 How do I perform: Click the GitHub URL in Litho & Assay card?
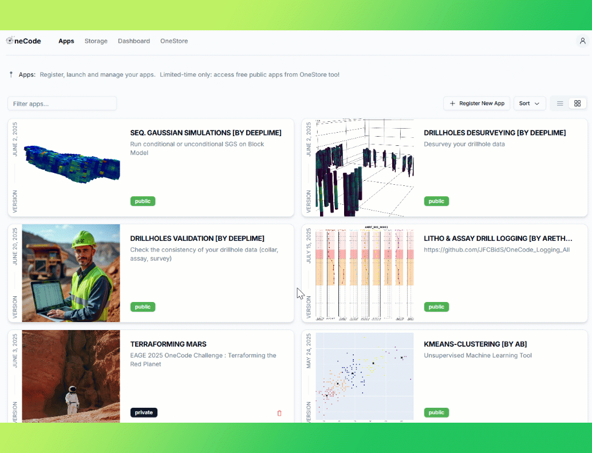[496, 250]
